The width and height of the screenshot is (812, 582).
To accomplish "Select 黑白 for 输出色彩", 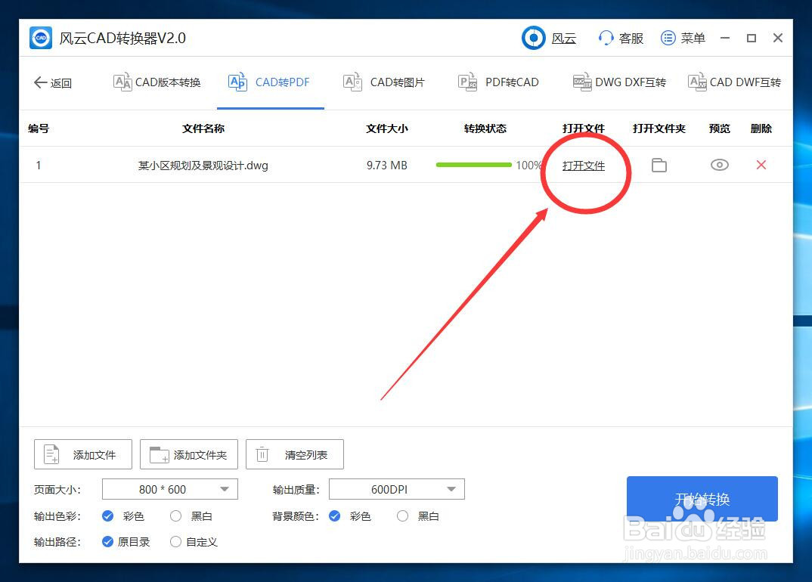I will coord(175,515).
